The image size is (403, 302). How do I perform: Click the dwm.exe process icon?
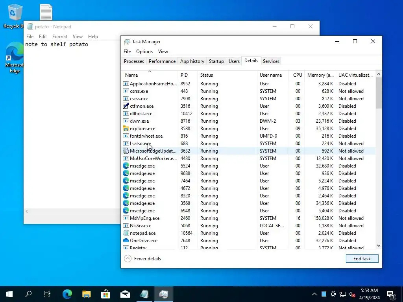(126, 121)
